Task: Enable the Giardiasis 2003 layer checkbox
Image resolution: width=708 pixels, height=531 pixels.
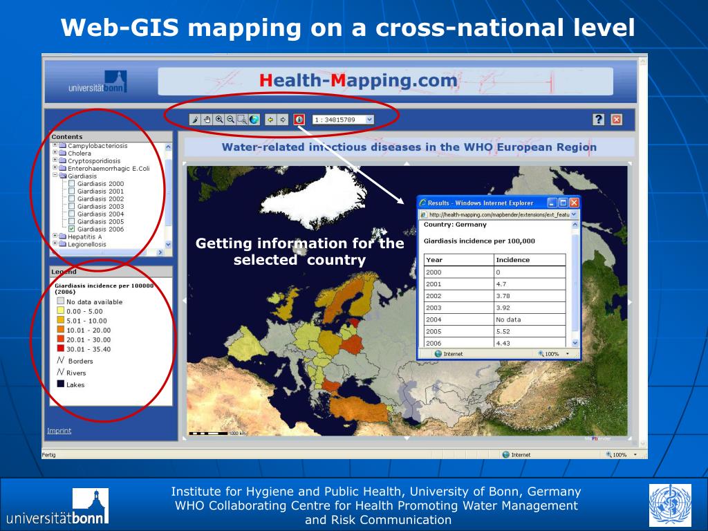Action: [71, 206]
